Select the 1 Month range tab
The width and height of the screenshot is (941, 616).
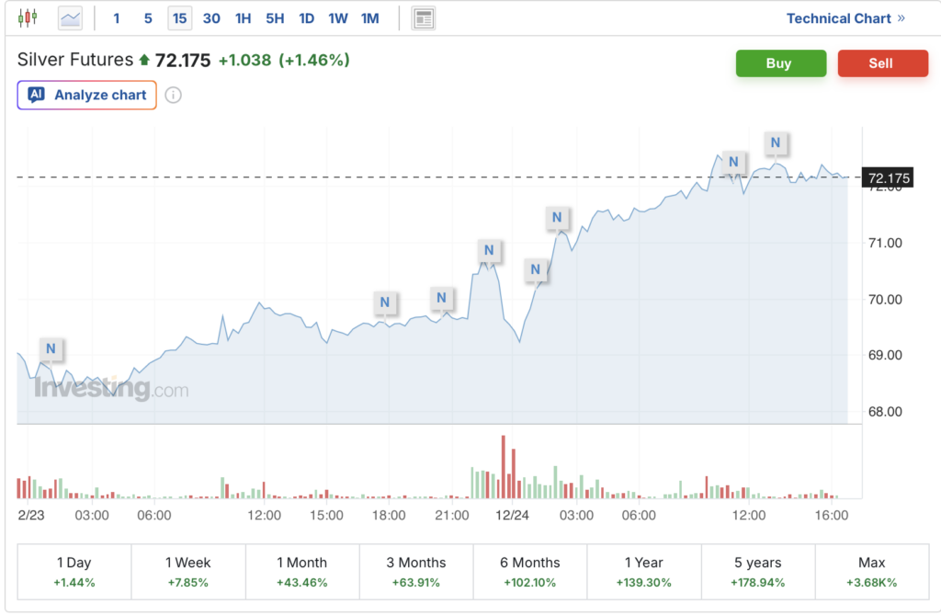[x=301, y=571]
